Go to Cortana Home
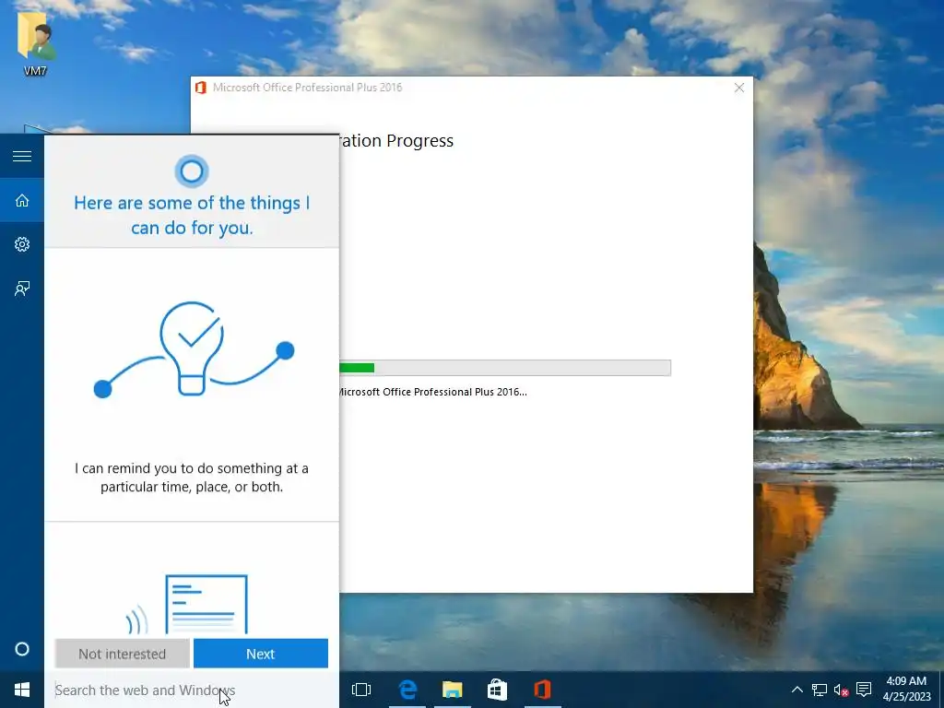 tap(22, 200)
